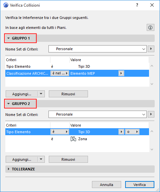Open Gruppo 1 Nome Set di Criteri dropdown
Viewport: 160px width, 192px height.
pos(98,49)
